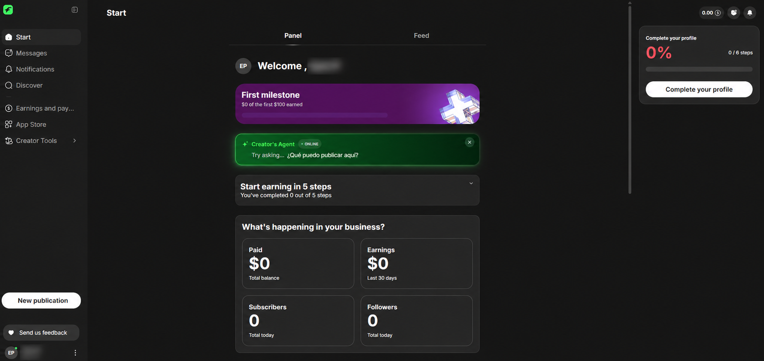
Task: Click the Creator Tools icon
Action: pos(9,141)
